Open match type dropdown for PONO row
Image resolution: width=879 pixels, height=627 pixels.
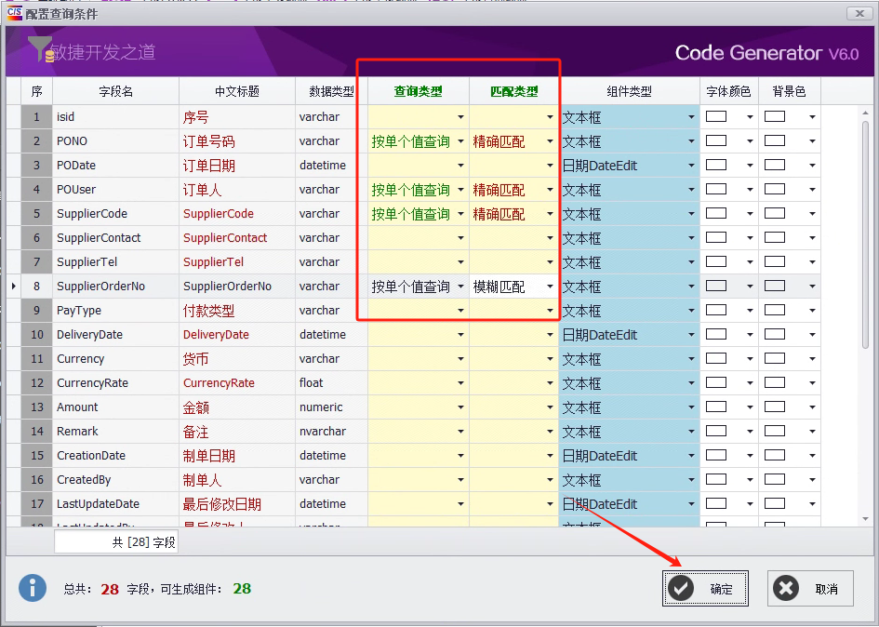[550, 141]
